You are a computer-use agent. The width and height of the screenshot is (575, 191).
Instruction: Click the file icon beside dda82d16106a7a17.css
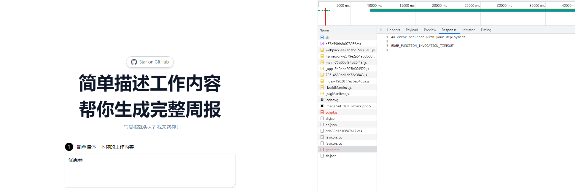322,131
